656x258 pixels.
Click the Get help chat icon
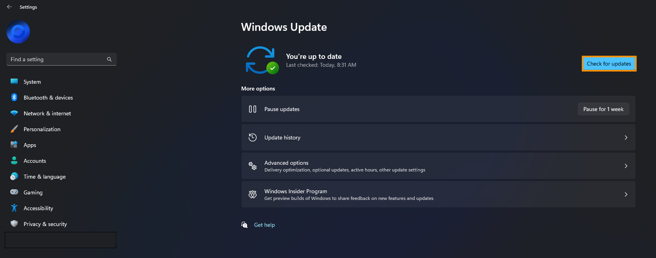[x=245, y=225]
